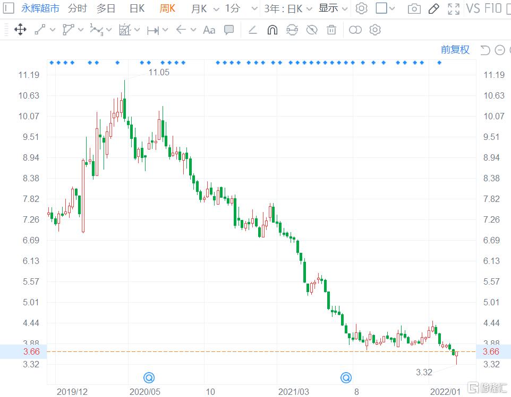Open the VS compare feature

pyautogui.click(x=473, y=8)
